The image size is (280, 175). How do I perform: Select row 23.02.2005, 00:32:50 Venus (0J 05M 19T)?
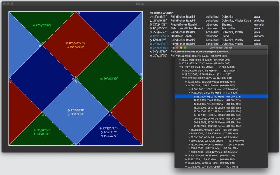click(x=221, y=82)
